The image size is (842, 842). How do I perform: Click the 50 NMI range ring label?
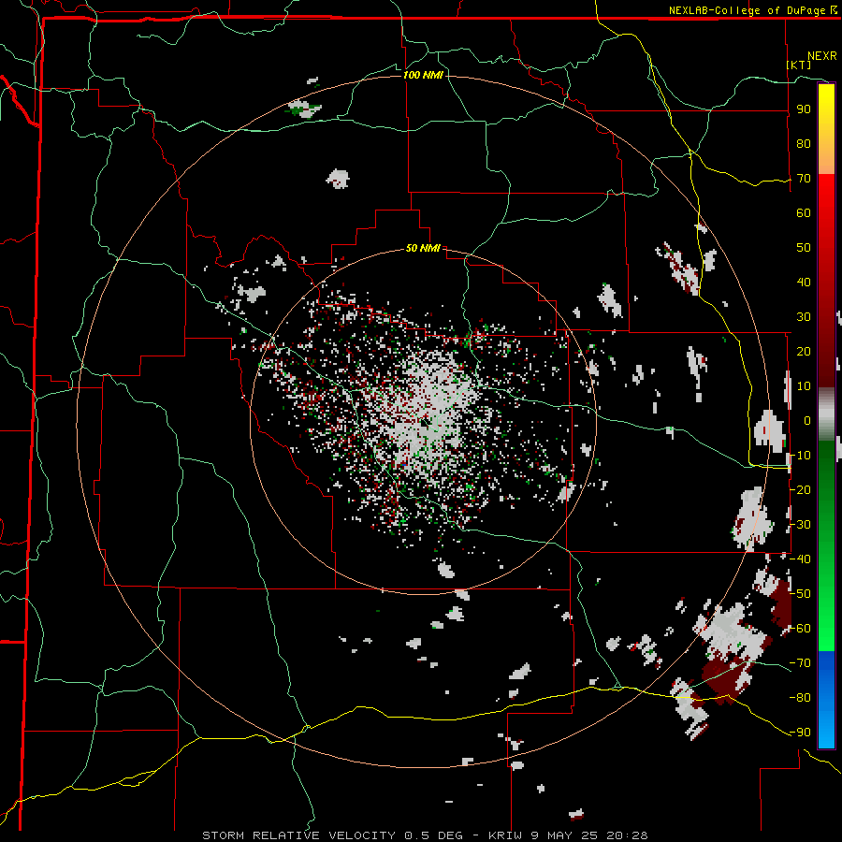point(423,248)
